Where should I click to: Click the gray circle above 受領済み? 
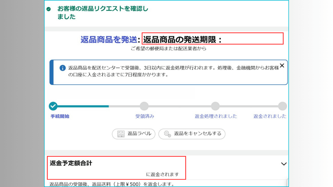coord(144,106)
